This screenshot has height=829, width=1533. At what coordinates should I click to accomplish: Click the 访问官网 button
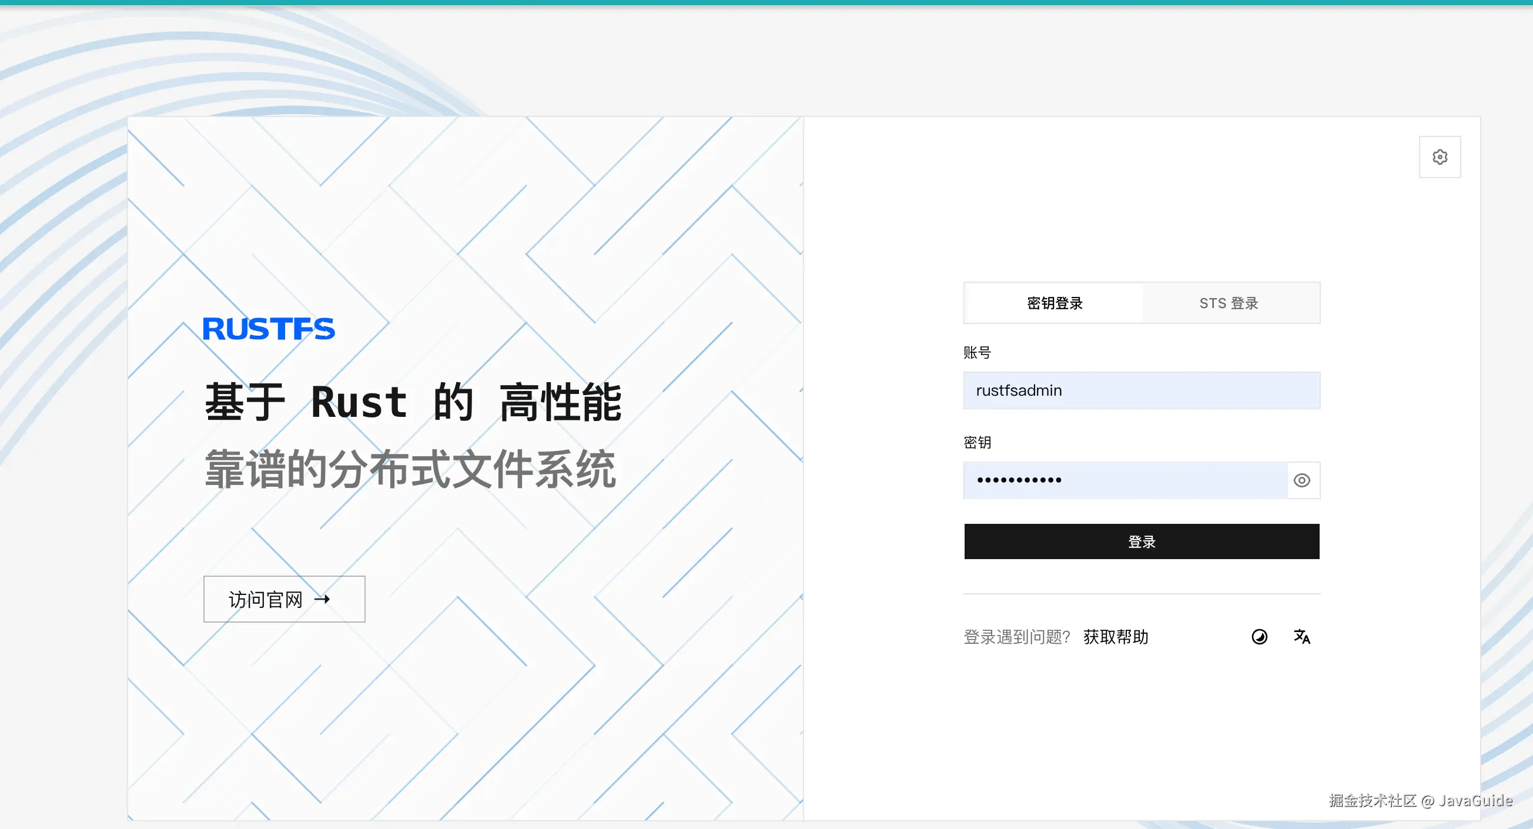point(284,599)
